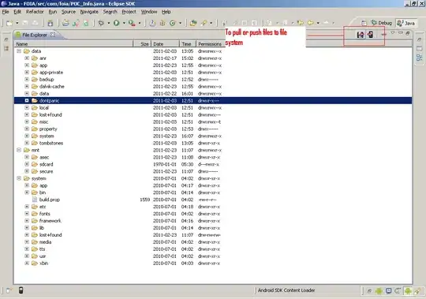Open the Source menu

click(x=69, y=12)
